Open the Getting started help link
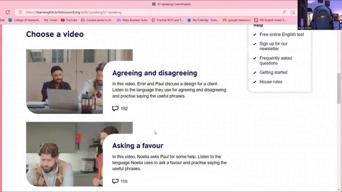The height and width of the screenshot is (192, 342). pos(273,73)
